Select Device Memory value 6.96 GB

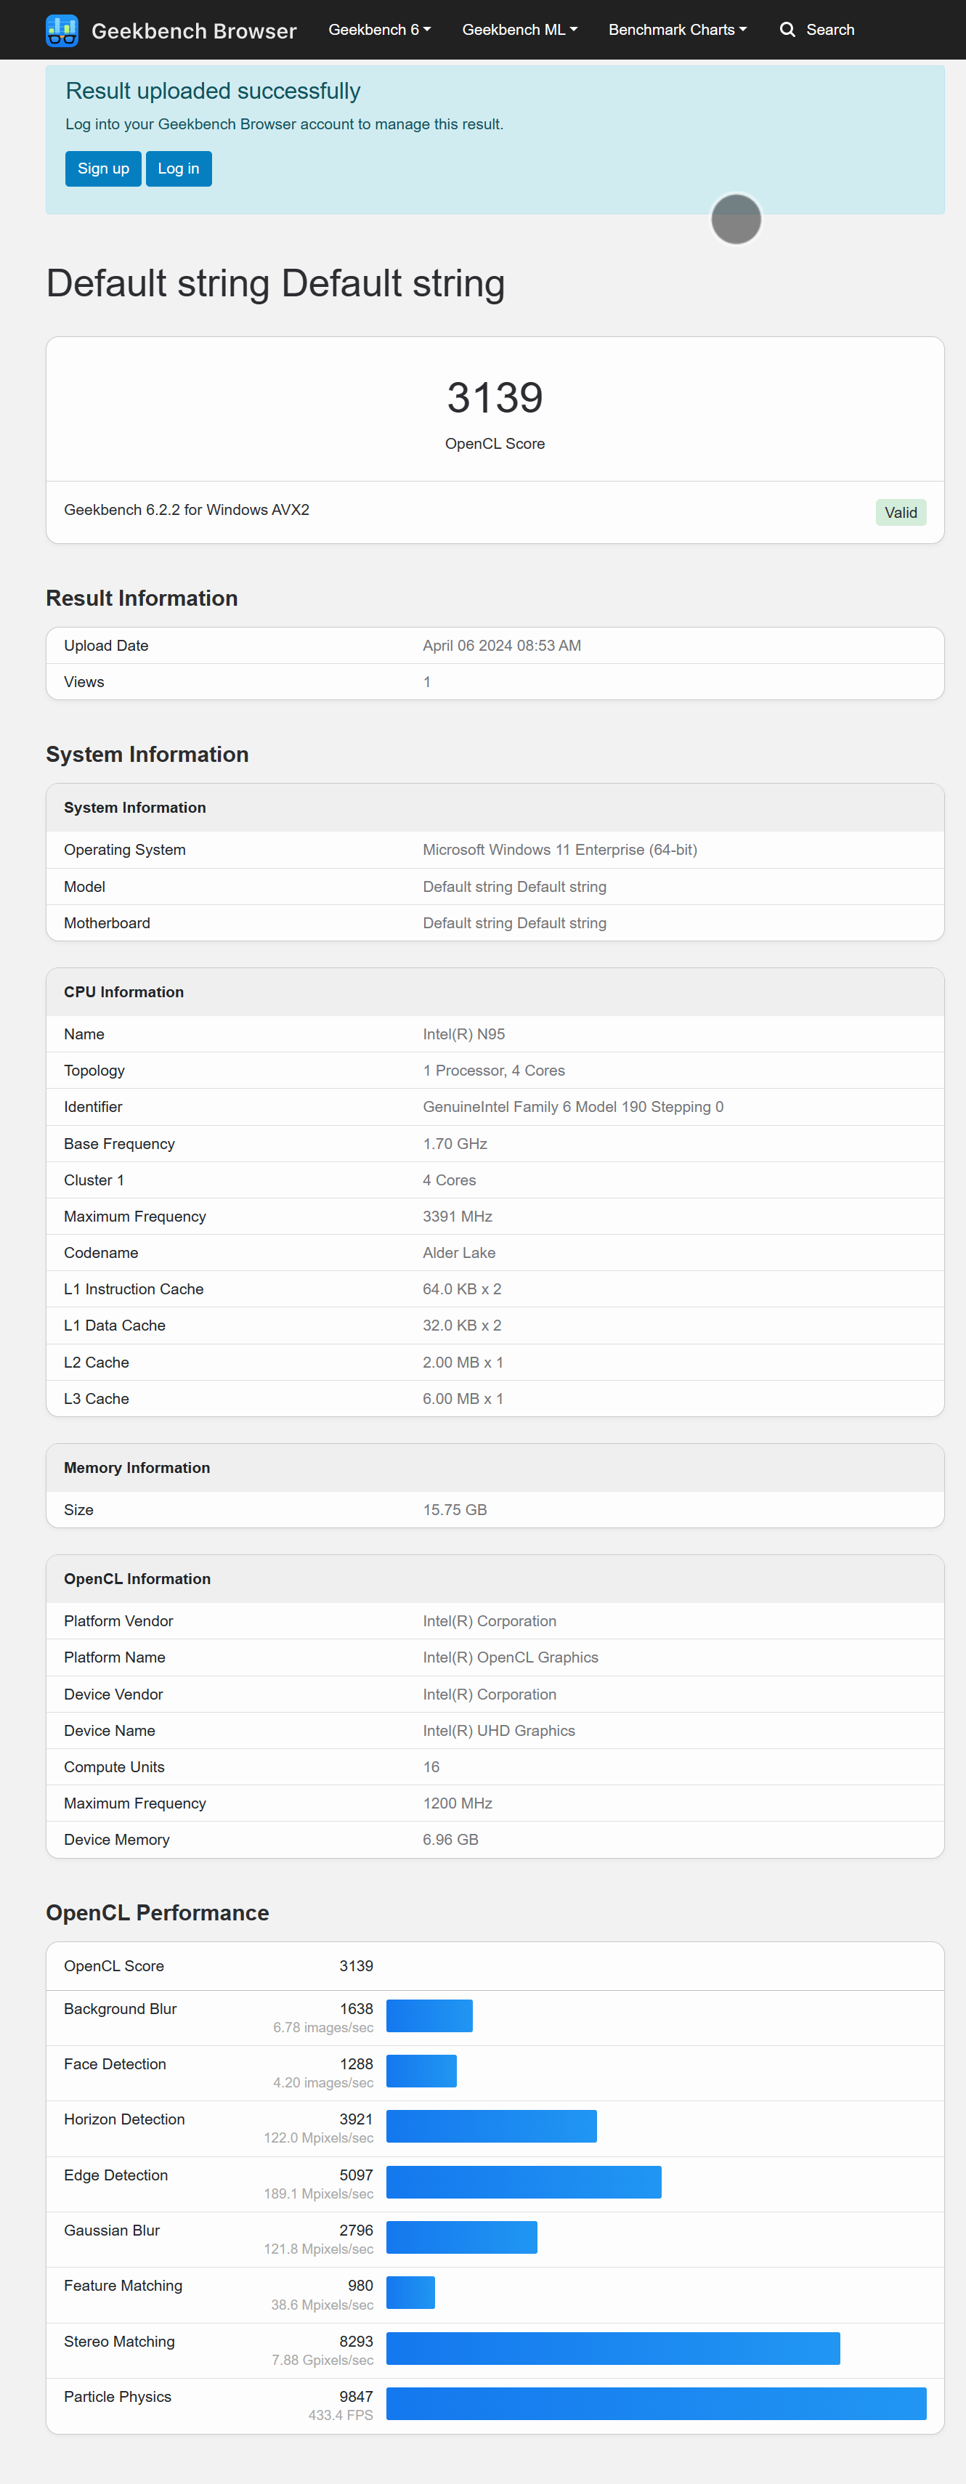point(450,1840)
